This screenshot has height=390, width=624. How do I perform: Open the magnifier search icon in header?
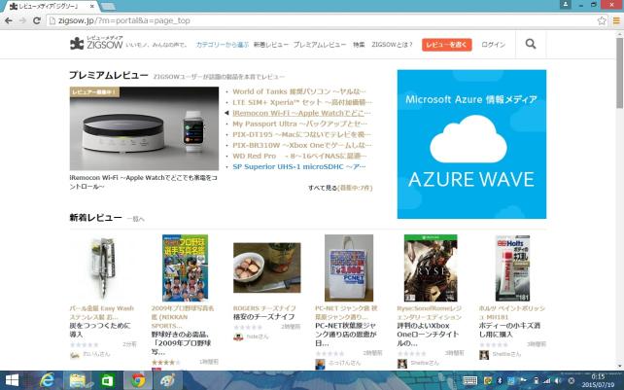pos(531,44)
